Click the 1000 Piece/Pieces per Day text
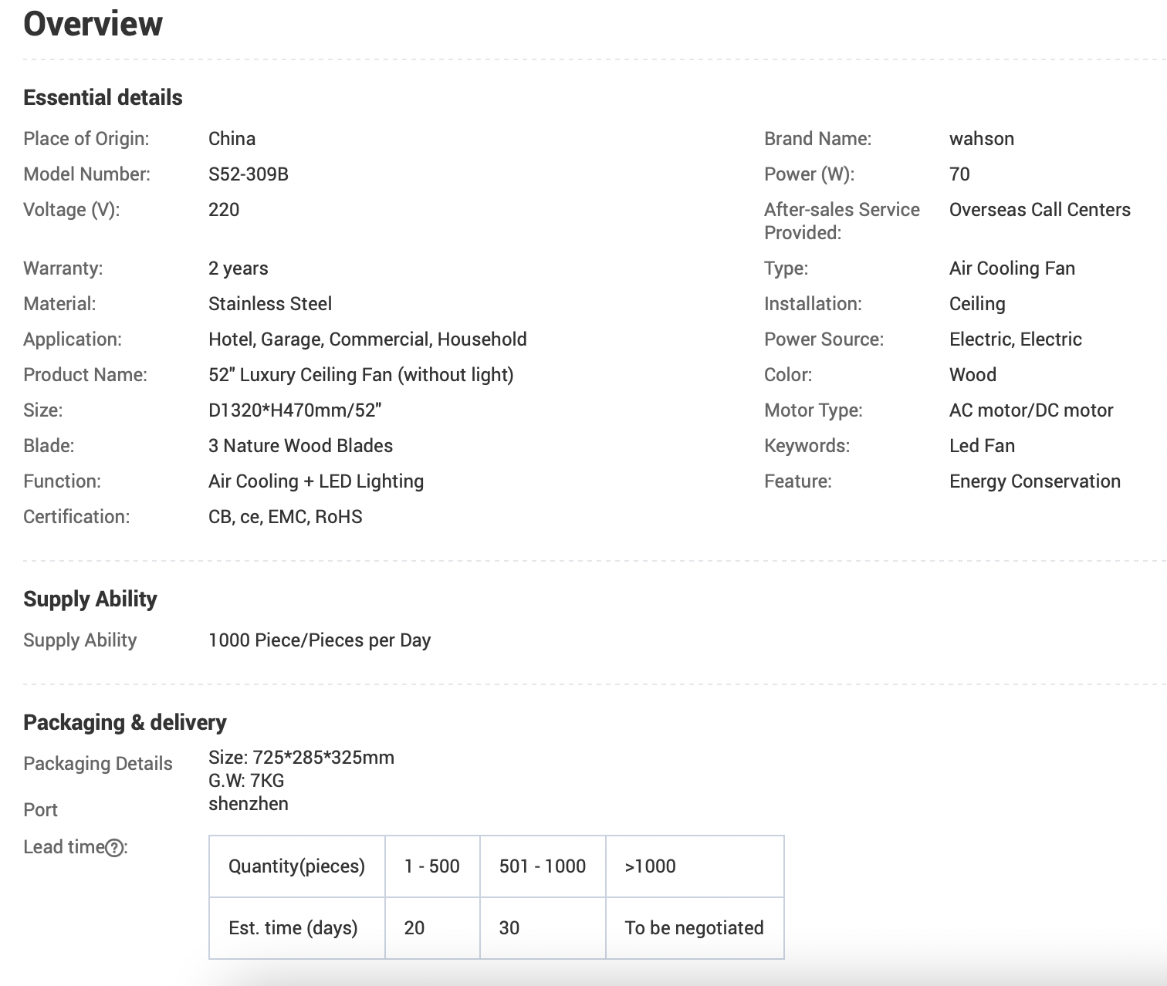The height and width of the screenshot is (986, 1167). click(x=319, y=640)
